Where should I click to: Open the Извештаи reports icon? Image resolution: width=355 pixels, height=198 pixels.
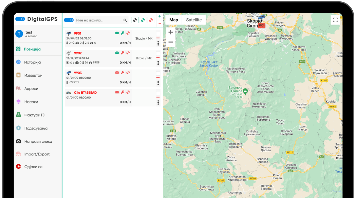[18, 75]
